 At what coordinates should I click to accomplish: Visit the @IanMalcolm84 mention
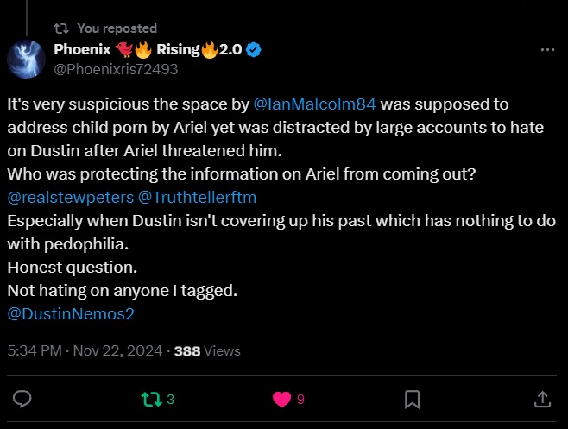(315, 104)
